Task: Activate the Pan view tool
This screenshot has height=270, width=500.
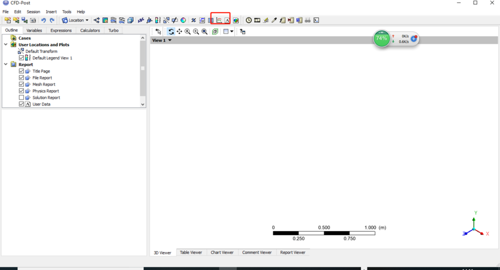Action: click(x=179, y=31)
